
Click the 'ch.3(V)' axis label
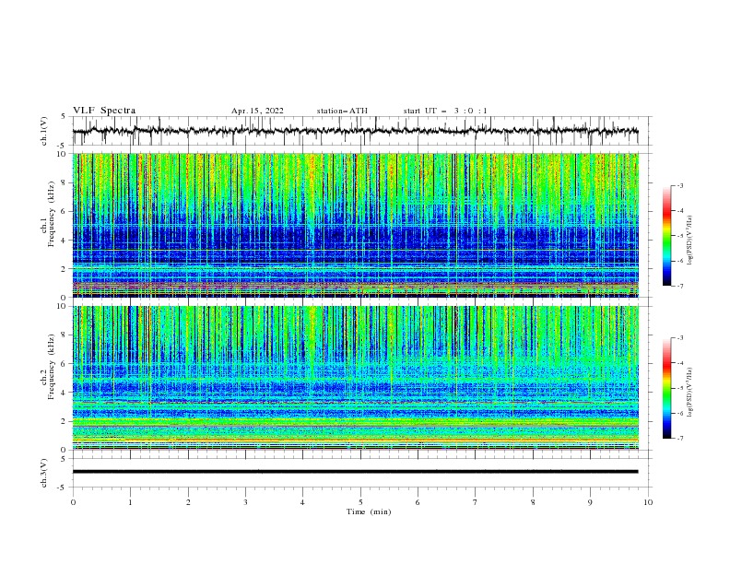[44, 473]
